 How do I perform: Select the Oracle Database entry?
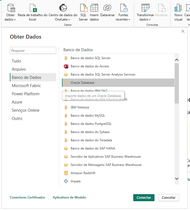click(x=118, y=83)
